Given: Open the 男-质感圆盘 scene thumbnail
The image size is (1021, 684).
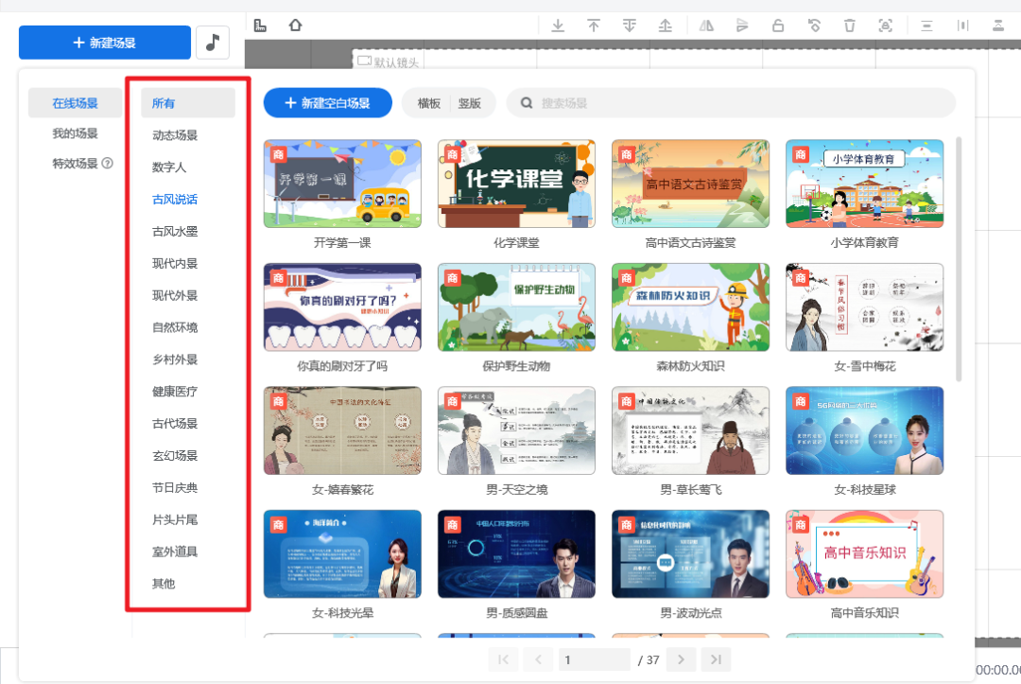Looking at the screenshot, I should click(516, 553).
